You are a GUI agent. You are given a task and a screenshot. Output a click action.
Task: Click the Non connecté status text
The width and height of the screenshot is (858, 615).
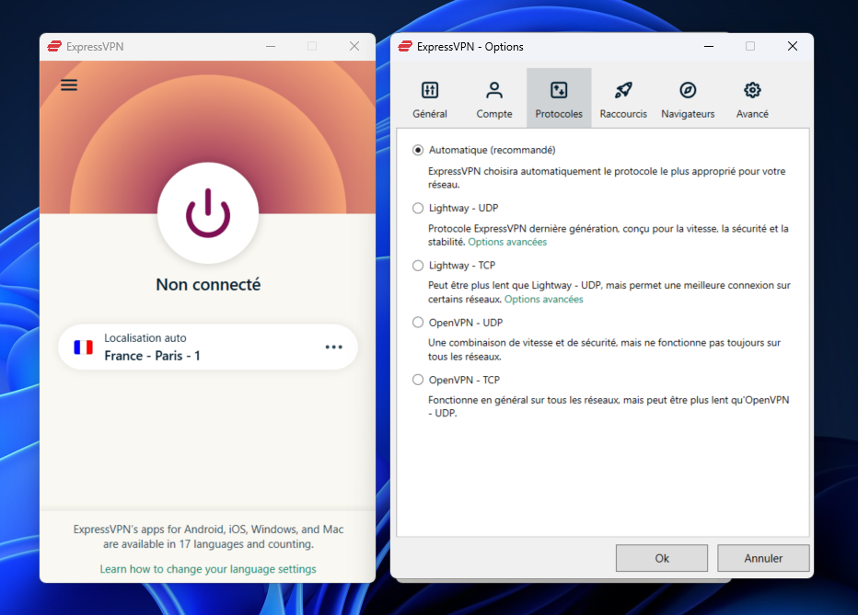[208, 285]
